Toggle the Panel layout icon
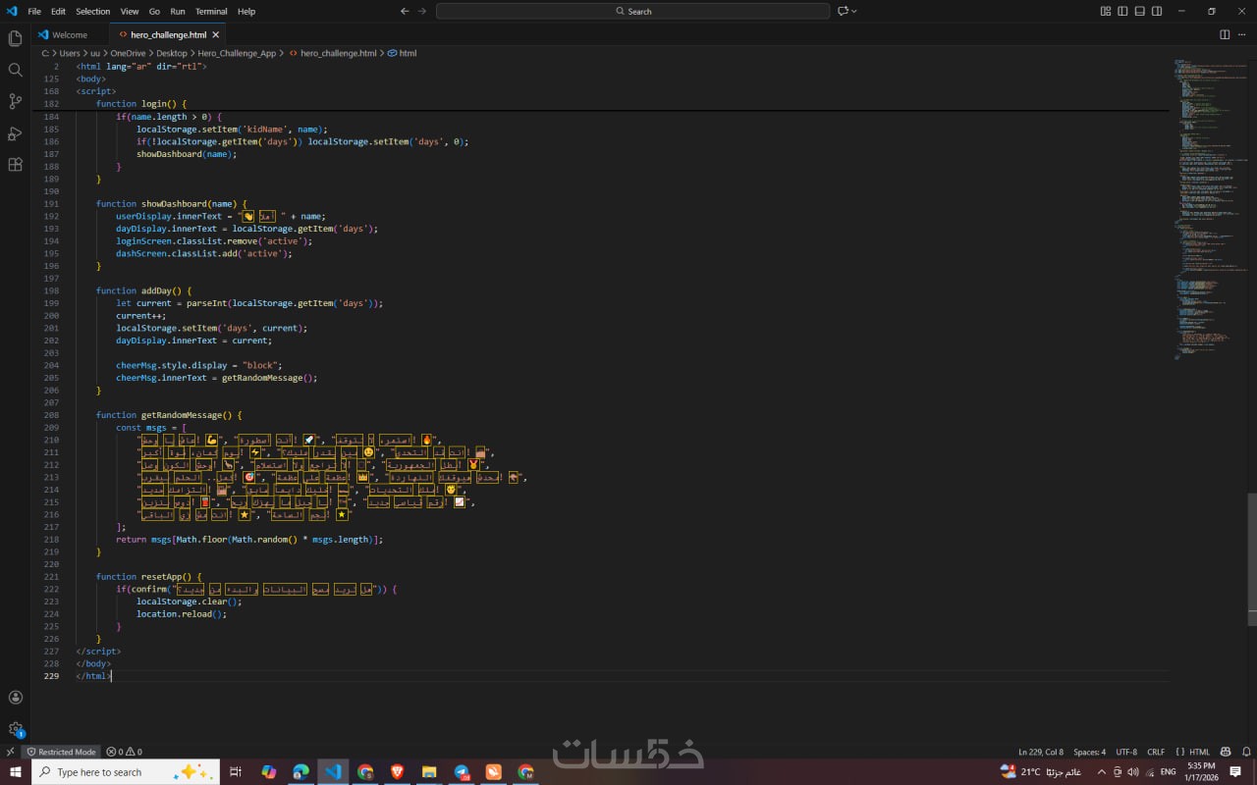The height and width of the screenshot is (785, 1257). click(1140, 11)
